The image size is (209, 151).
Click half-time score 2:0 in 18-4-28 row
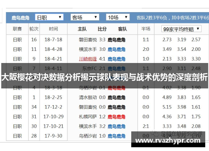coord(146,49)
